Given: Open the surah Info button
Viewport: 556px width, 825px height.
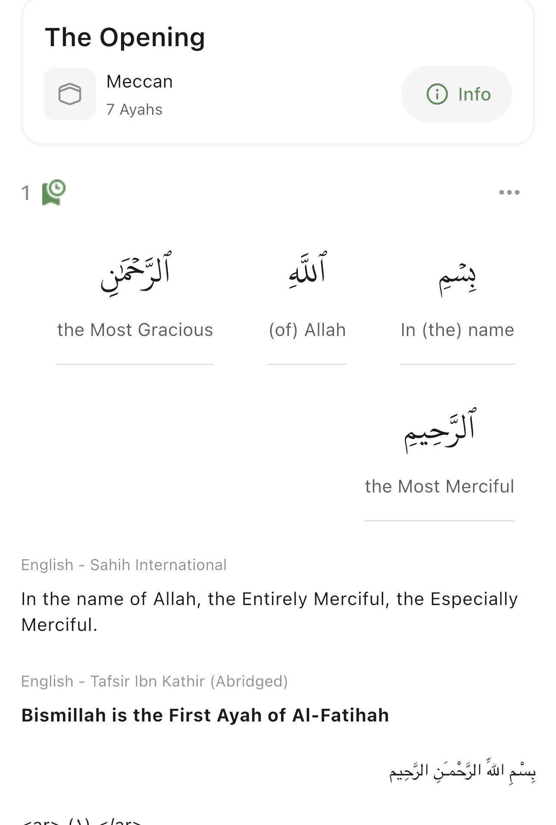Looking at the screenshot, I should pyautogui.click(x=456, y=94).
